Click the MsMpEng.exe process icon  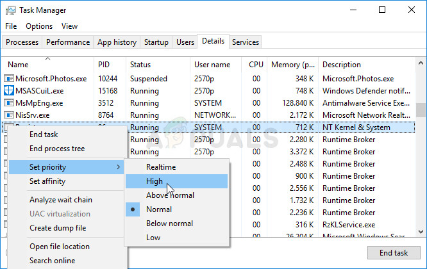[x=9, y=102]
